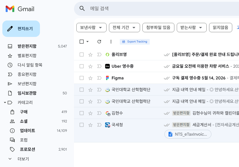
Task: Open the 받는사람 filter dropdown
Action: click(x=192, y=28)
